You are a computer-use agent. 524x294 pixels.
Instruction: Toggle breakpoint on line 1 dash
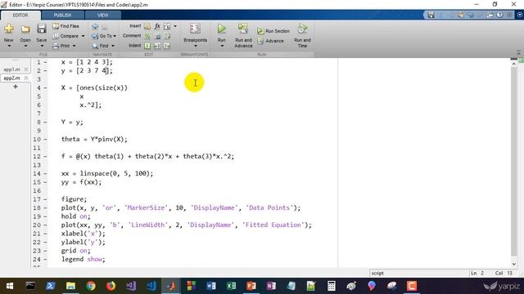45,62
